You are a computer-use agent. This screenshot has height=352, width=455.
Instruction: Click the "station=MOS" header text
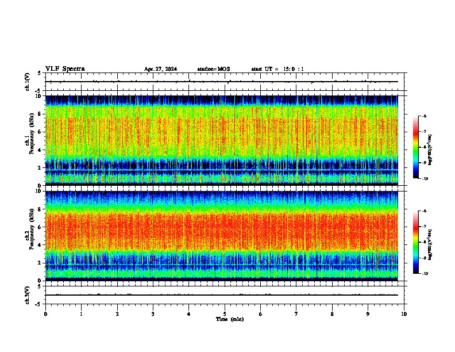coord(214,69)
